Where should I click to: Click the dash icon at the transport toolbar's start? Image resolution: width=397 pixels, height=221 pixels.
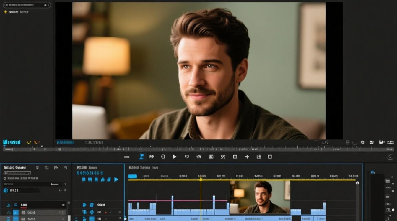click(x=127, y=157)
